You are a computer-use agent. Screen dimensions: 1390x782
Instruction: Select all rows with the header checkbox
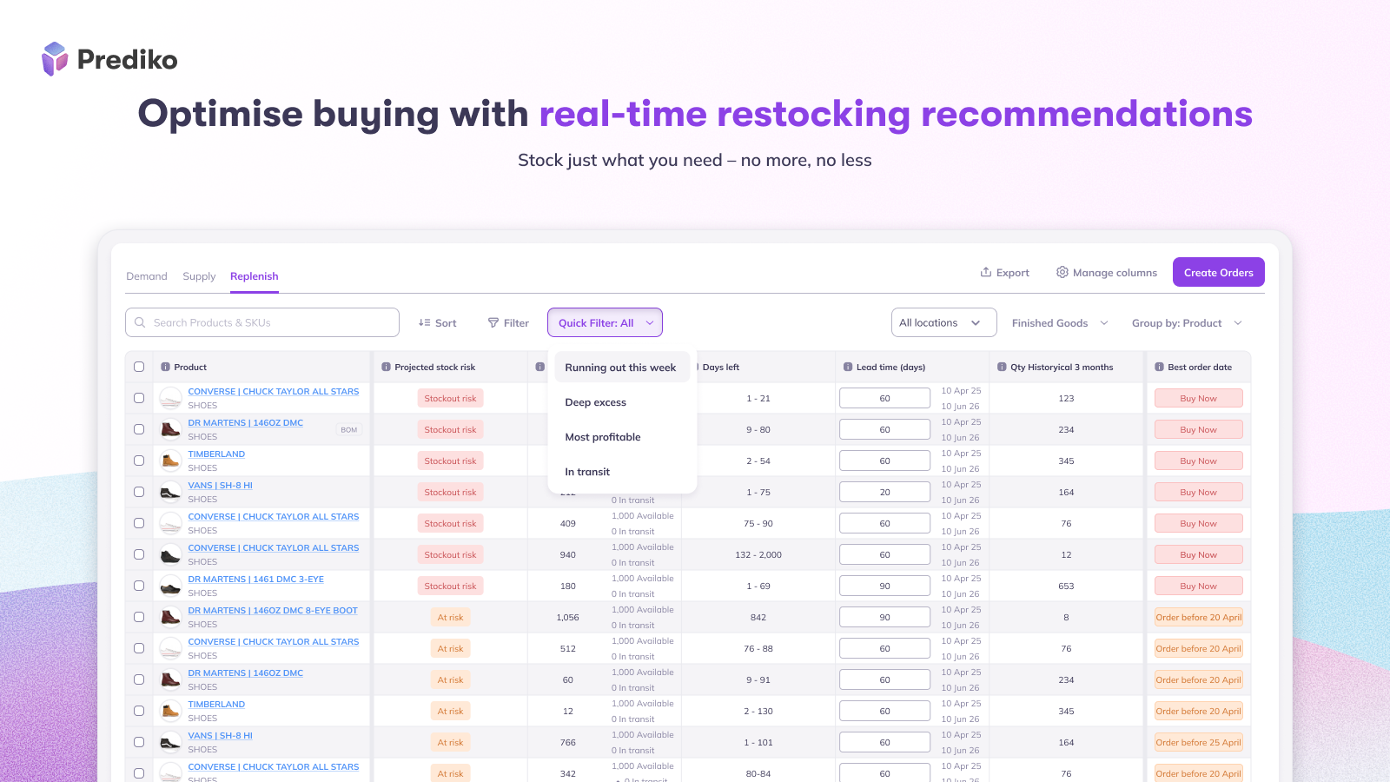click(139, 367)
